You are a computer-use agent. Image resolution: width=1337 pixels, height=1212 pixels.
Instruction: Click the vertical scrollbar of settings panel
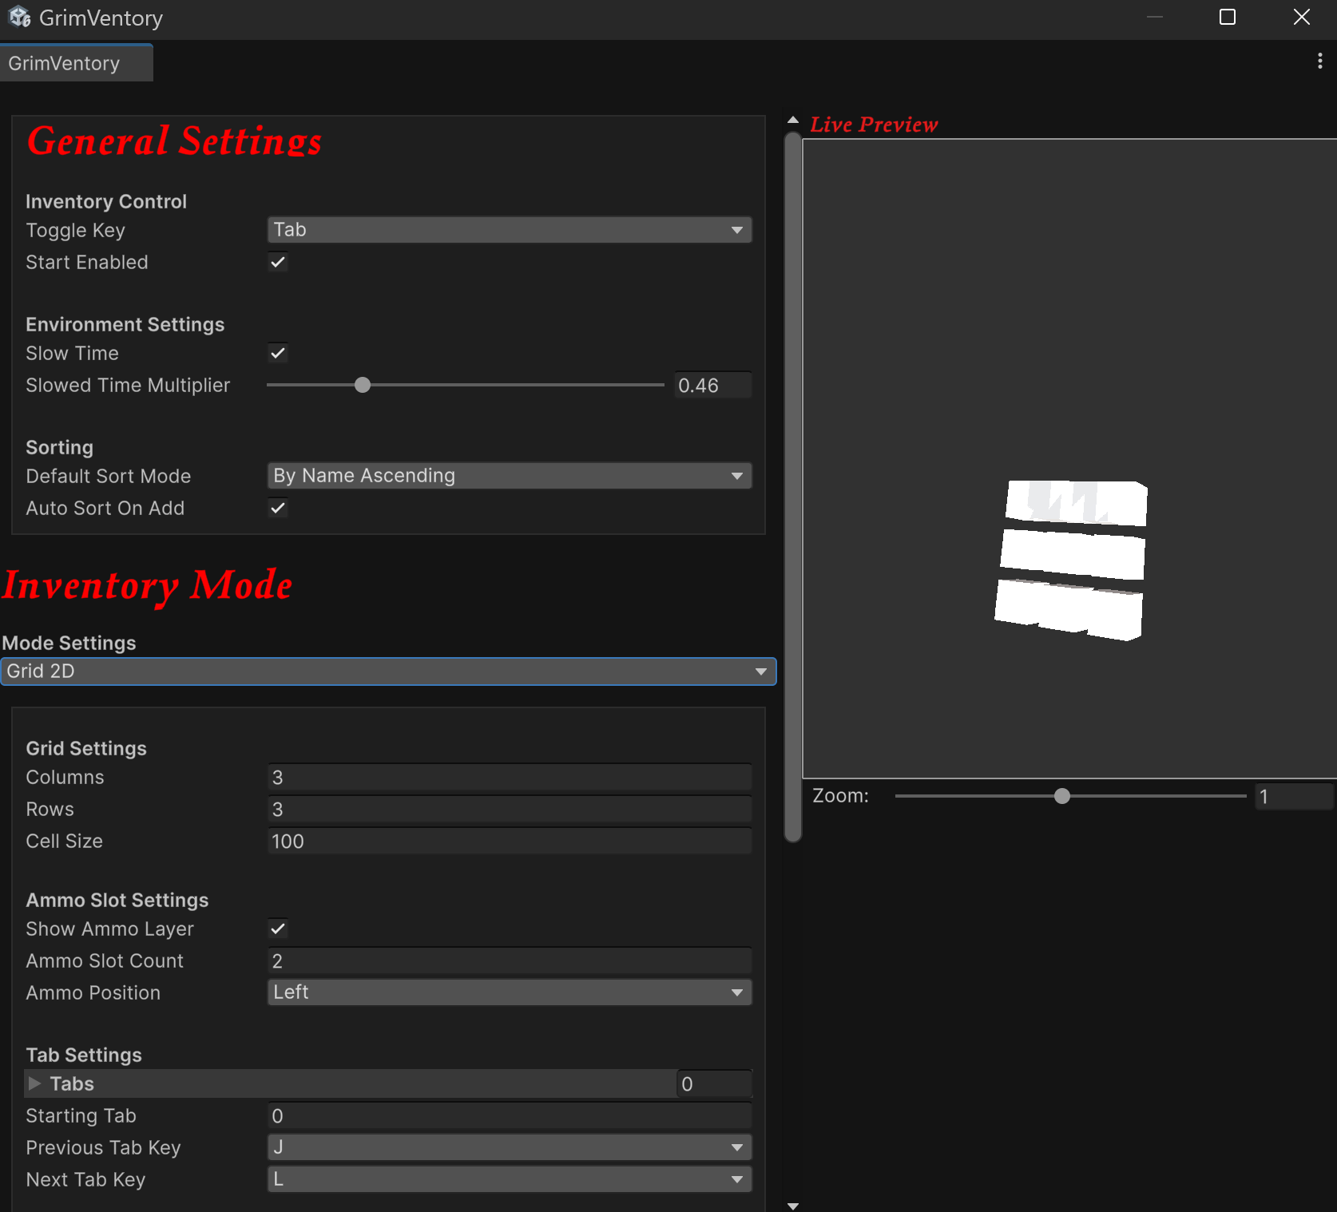(793, 487)
